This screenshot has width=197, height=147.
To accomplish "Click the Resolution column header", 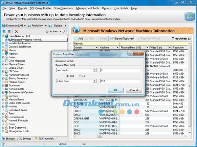I will pos(180,47).
